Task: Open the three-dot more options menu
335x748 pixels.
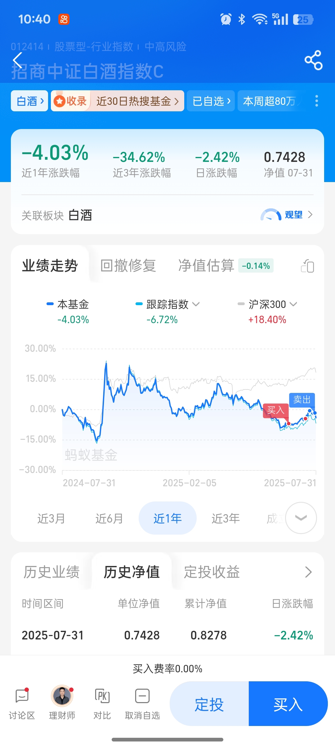Action: coord(316,101)
